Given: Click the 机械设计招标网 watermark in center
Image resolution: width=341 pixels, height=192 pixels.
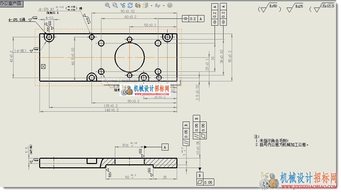Looking at the screenshot, I should tap(151, 89).
